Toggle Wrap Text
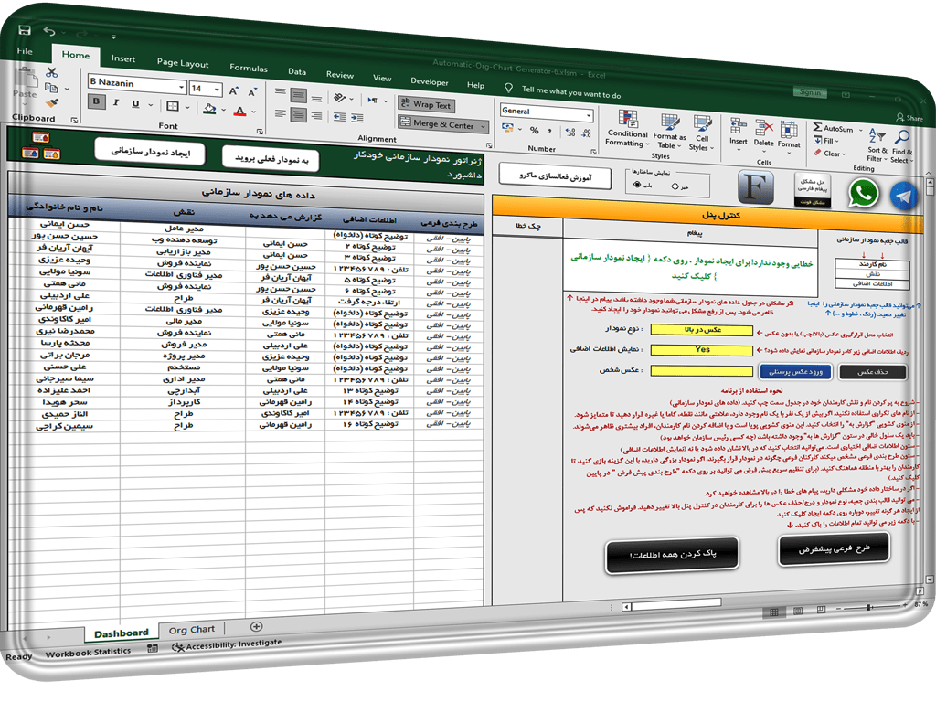The image size is (936, 702). tap(426, 104)
